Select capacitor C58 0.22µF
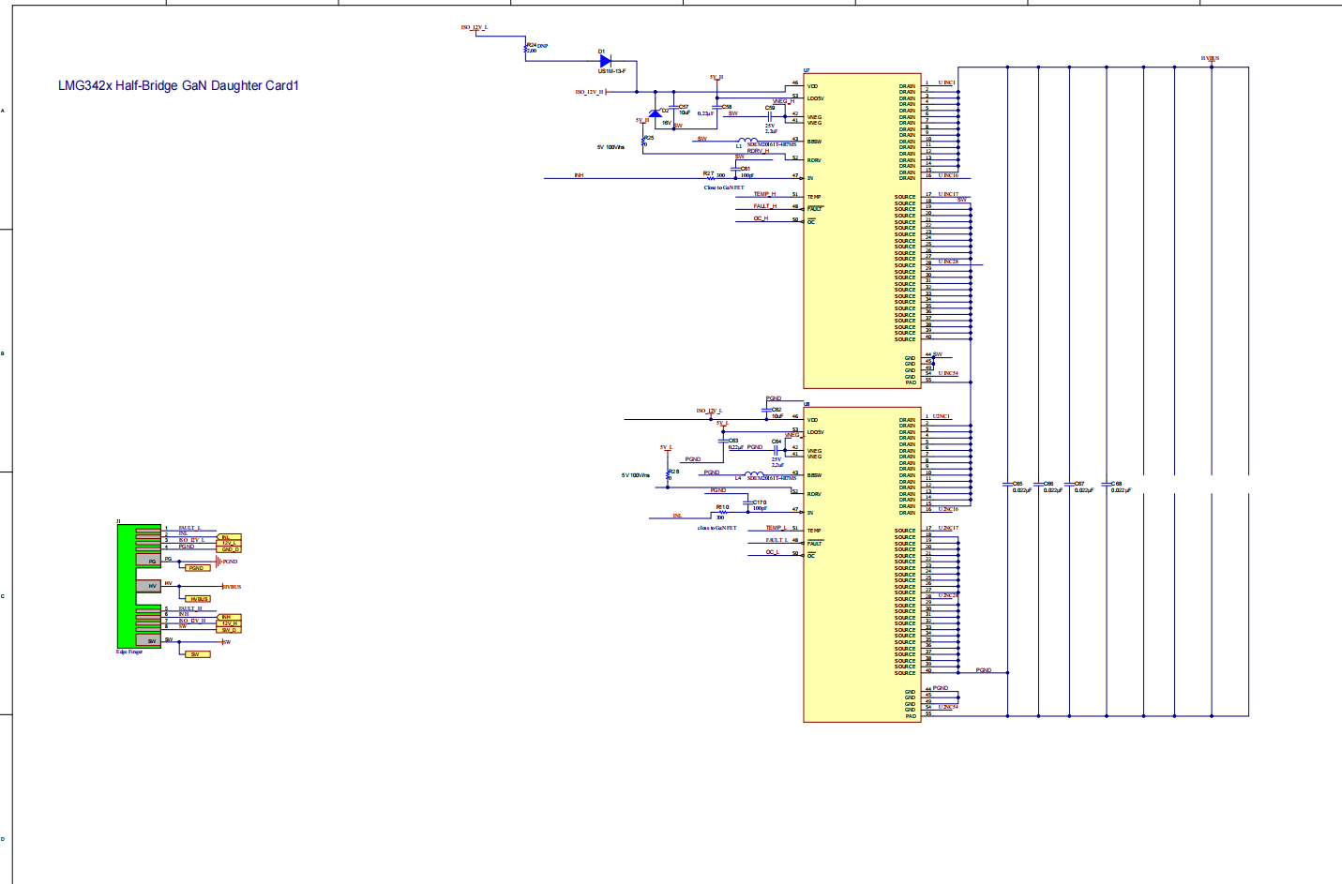This screenshot has width=1342, height=884. point(717,107)
